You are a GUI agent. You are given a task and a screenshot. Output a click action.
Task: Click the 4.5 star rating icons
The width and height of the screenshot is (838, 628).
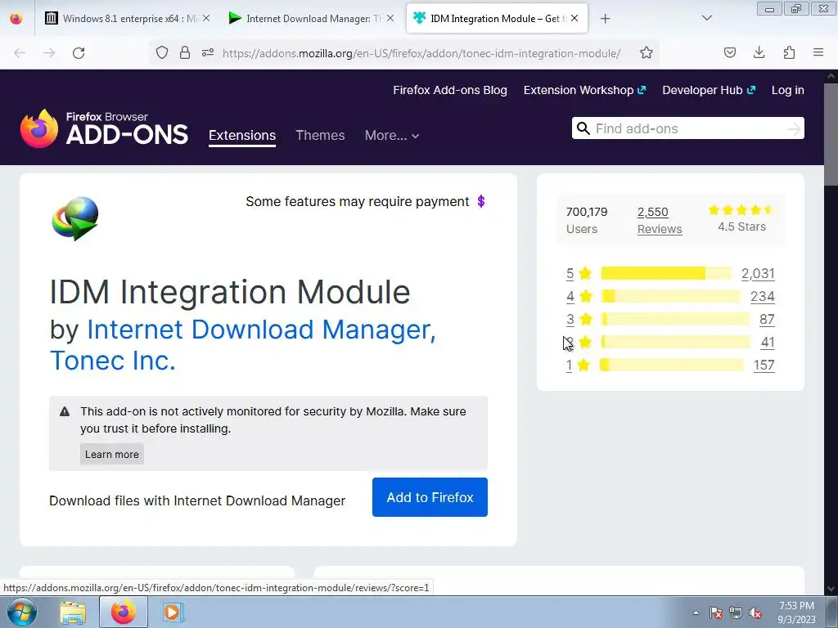(740, 210)
